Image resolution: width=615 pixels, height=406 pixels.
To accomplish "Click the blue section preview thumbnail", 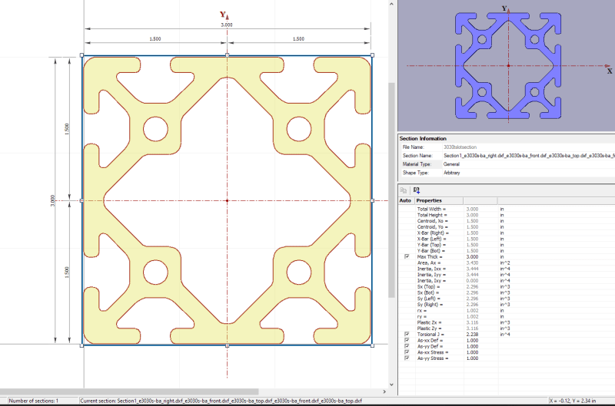I will tap(508, 65).
